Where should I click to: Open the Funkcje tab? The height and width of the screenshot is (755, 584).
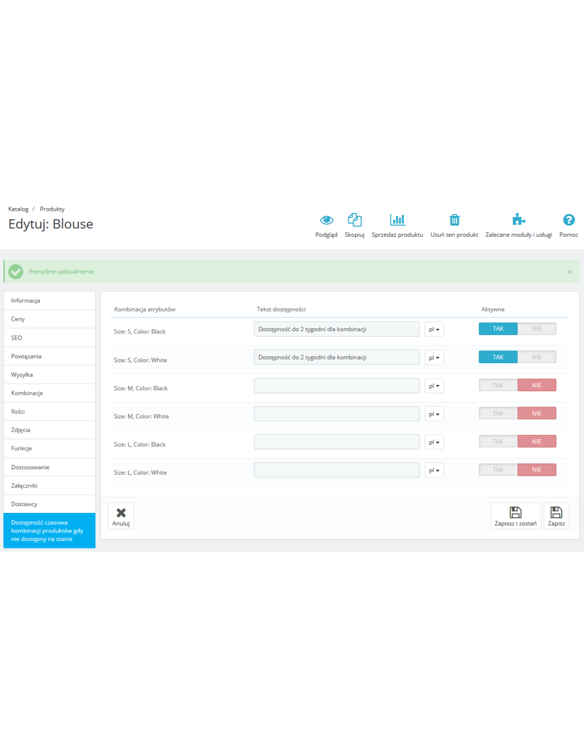(49, 449)
